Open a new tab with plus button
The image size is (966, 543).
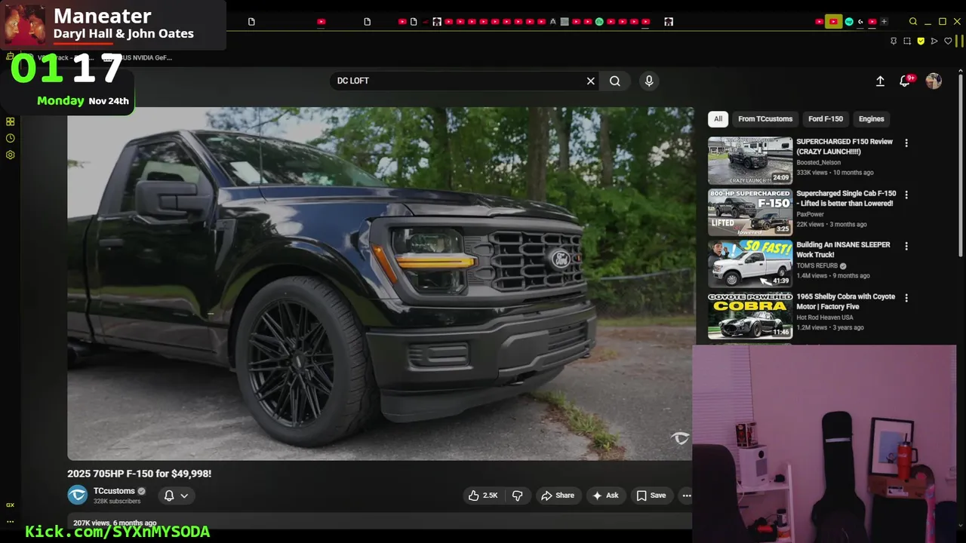(x=884, y=22)
